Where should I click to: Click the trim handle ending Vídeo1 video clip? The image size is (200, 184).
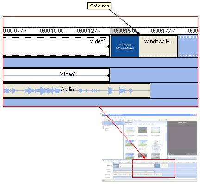coord(108,46)
